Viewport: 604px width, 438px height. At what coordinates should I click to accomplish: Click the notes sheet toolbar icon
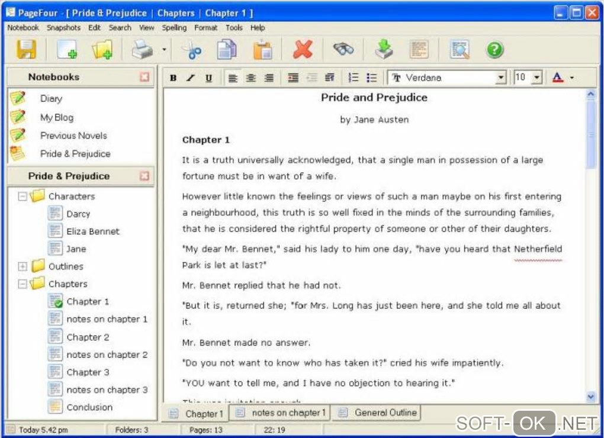click(419, 50)
